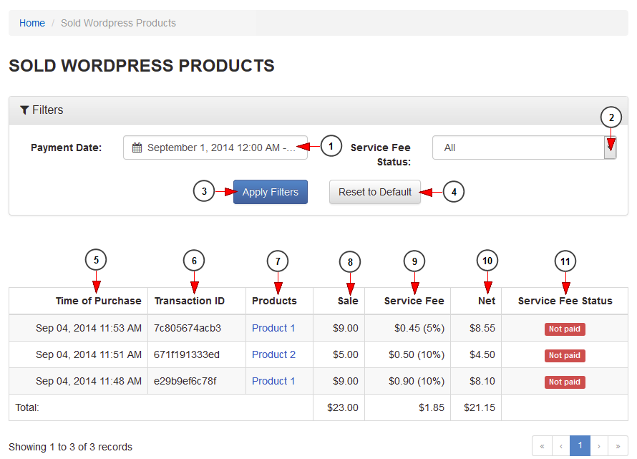Click the Time of Purchase column header
The height and width of the screenshot is (459, 637).
point(98,301)
